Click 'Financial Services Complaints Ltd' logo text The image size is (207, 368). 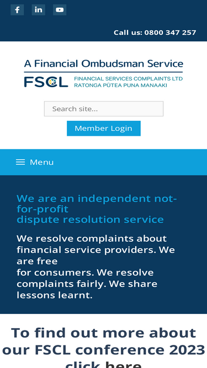point(129,79)
